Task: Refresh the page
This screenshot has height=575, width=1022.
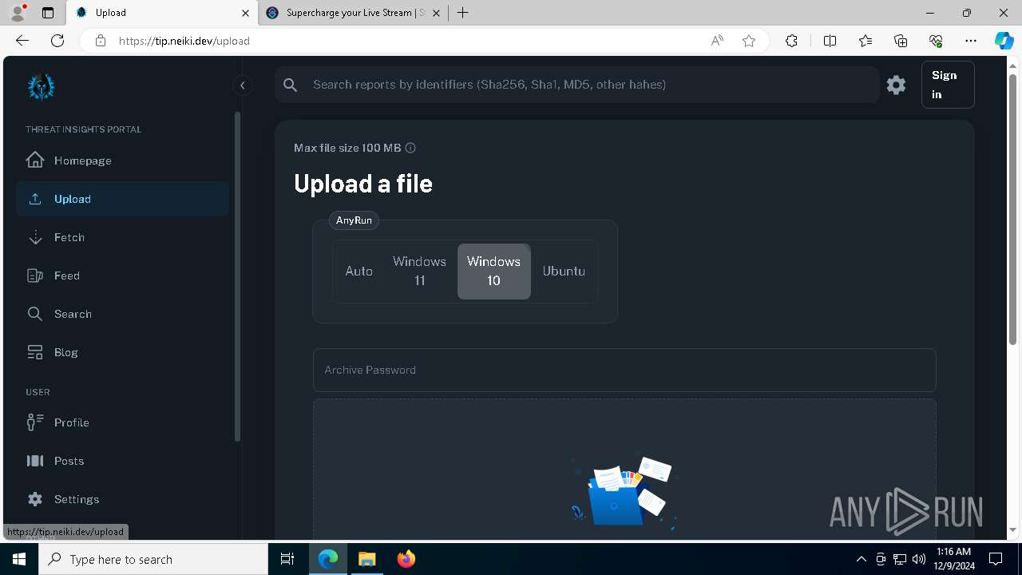Action: pos(57,41)
